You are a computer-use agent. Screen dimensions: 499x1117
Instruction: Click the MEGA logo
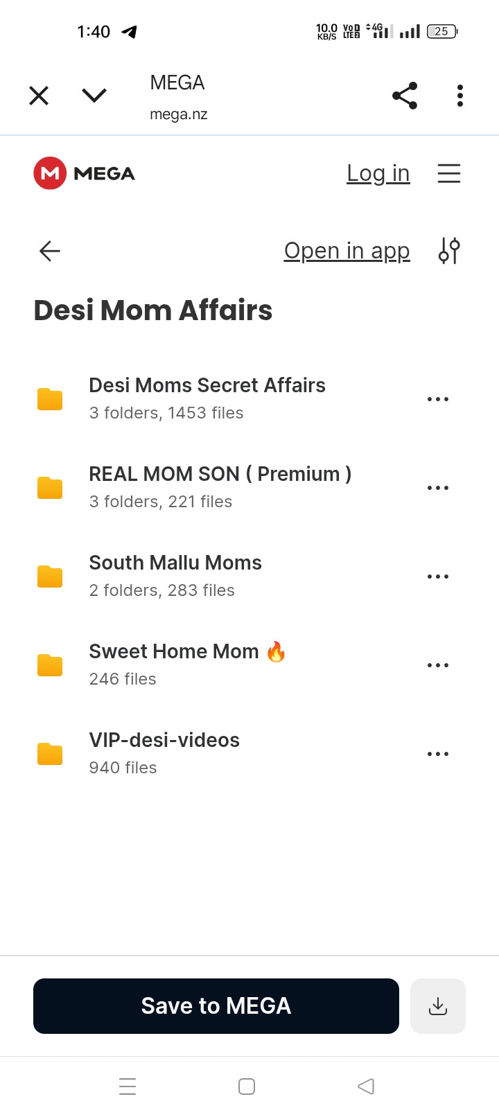pyautogui.click(x=84, y=173)
